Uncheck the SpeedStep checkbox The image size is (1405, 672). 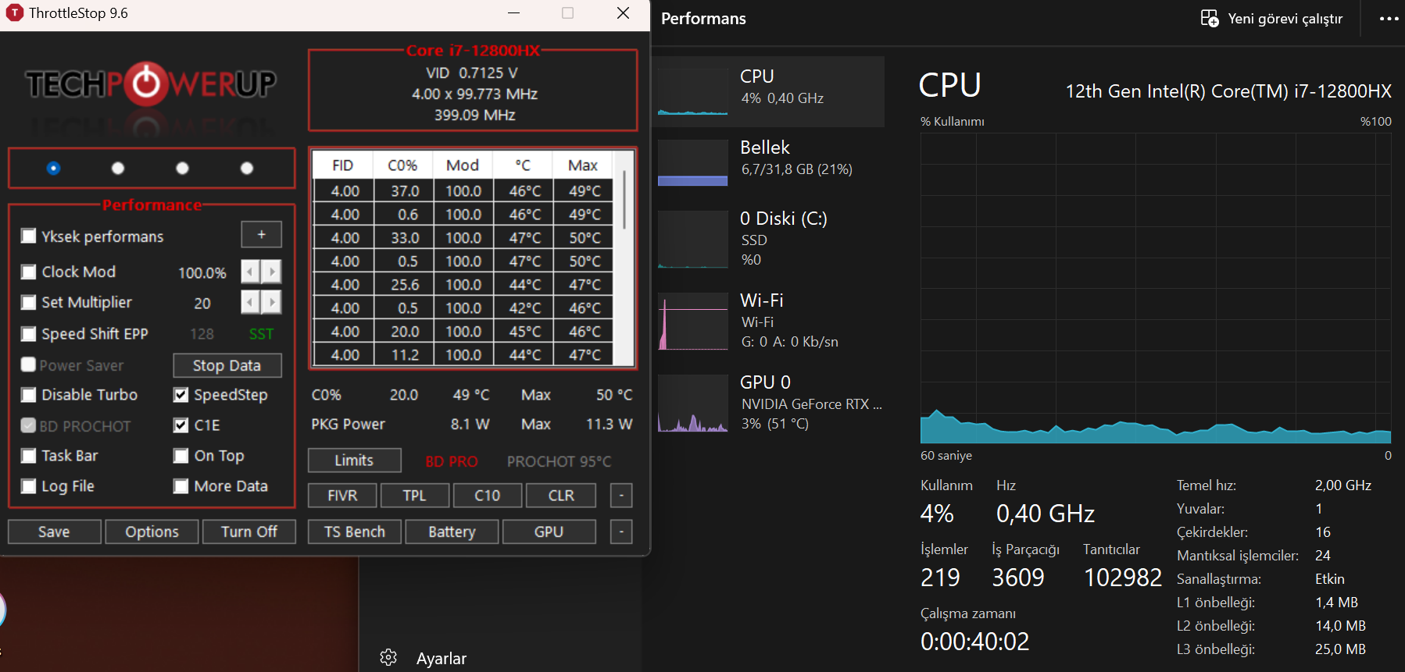[x=181, y=395]
